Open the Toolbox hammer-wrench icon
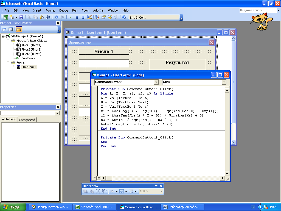 click(x=116, y=17)
